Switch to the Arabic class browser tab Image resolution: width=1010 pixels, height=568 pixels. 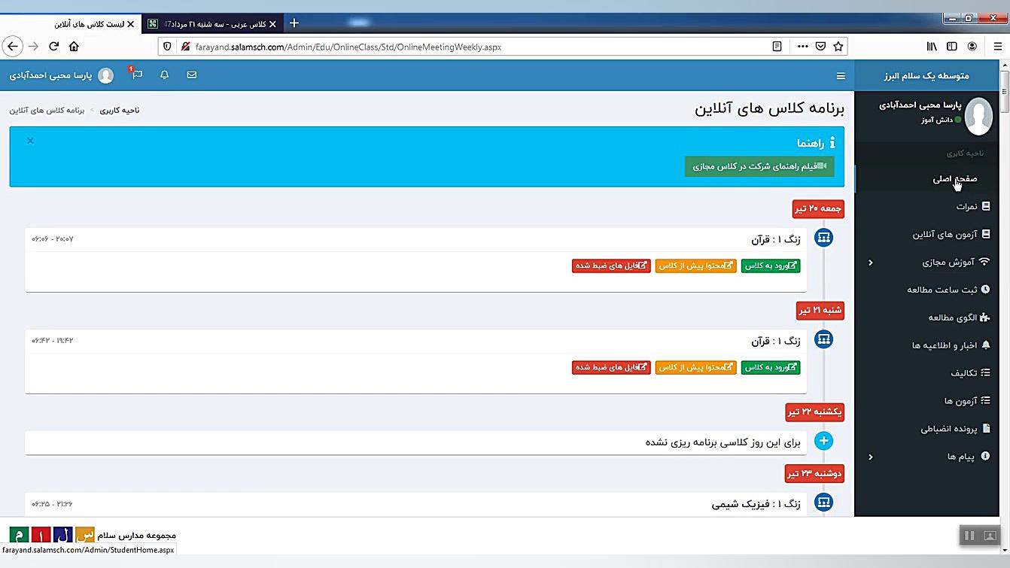[x=212, y=24]
